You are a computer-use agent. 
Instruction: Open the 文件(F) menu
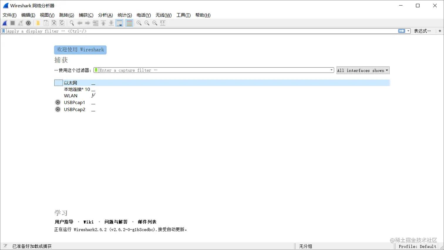pos(10,15)
